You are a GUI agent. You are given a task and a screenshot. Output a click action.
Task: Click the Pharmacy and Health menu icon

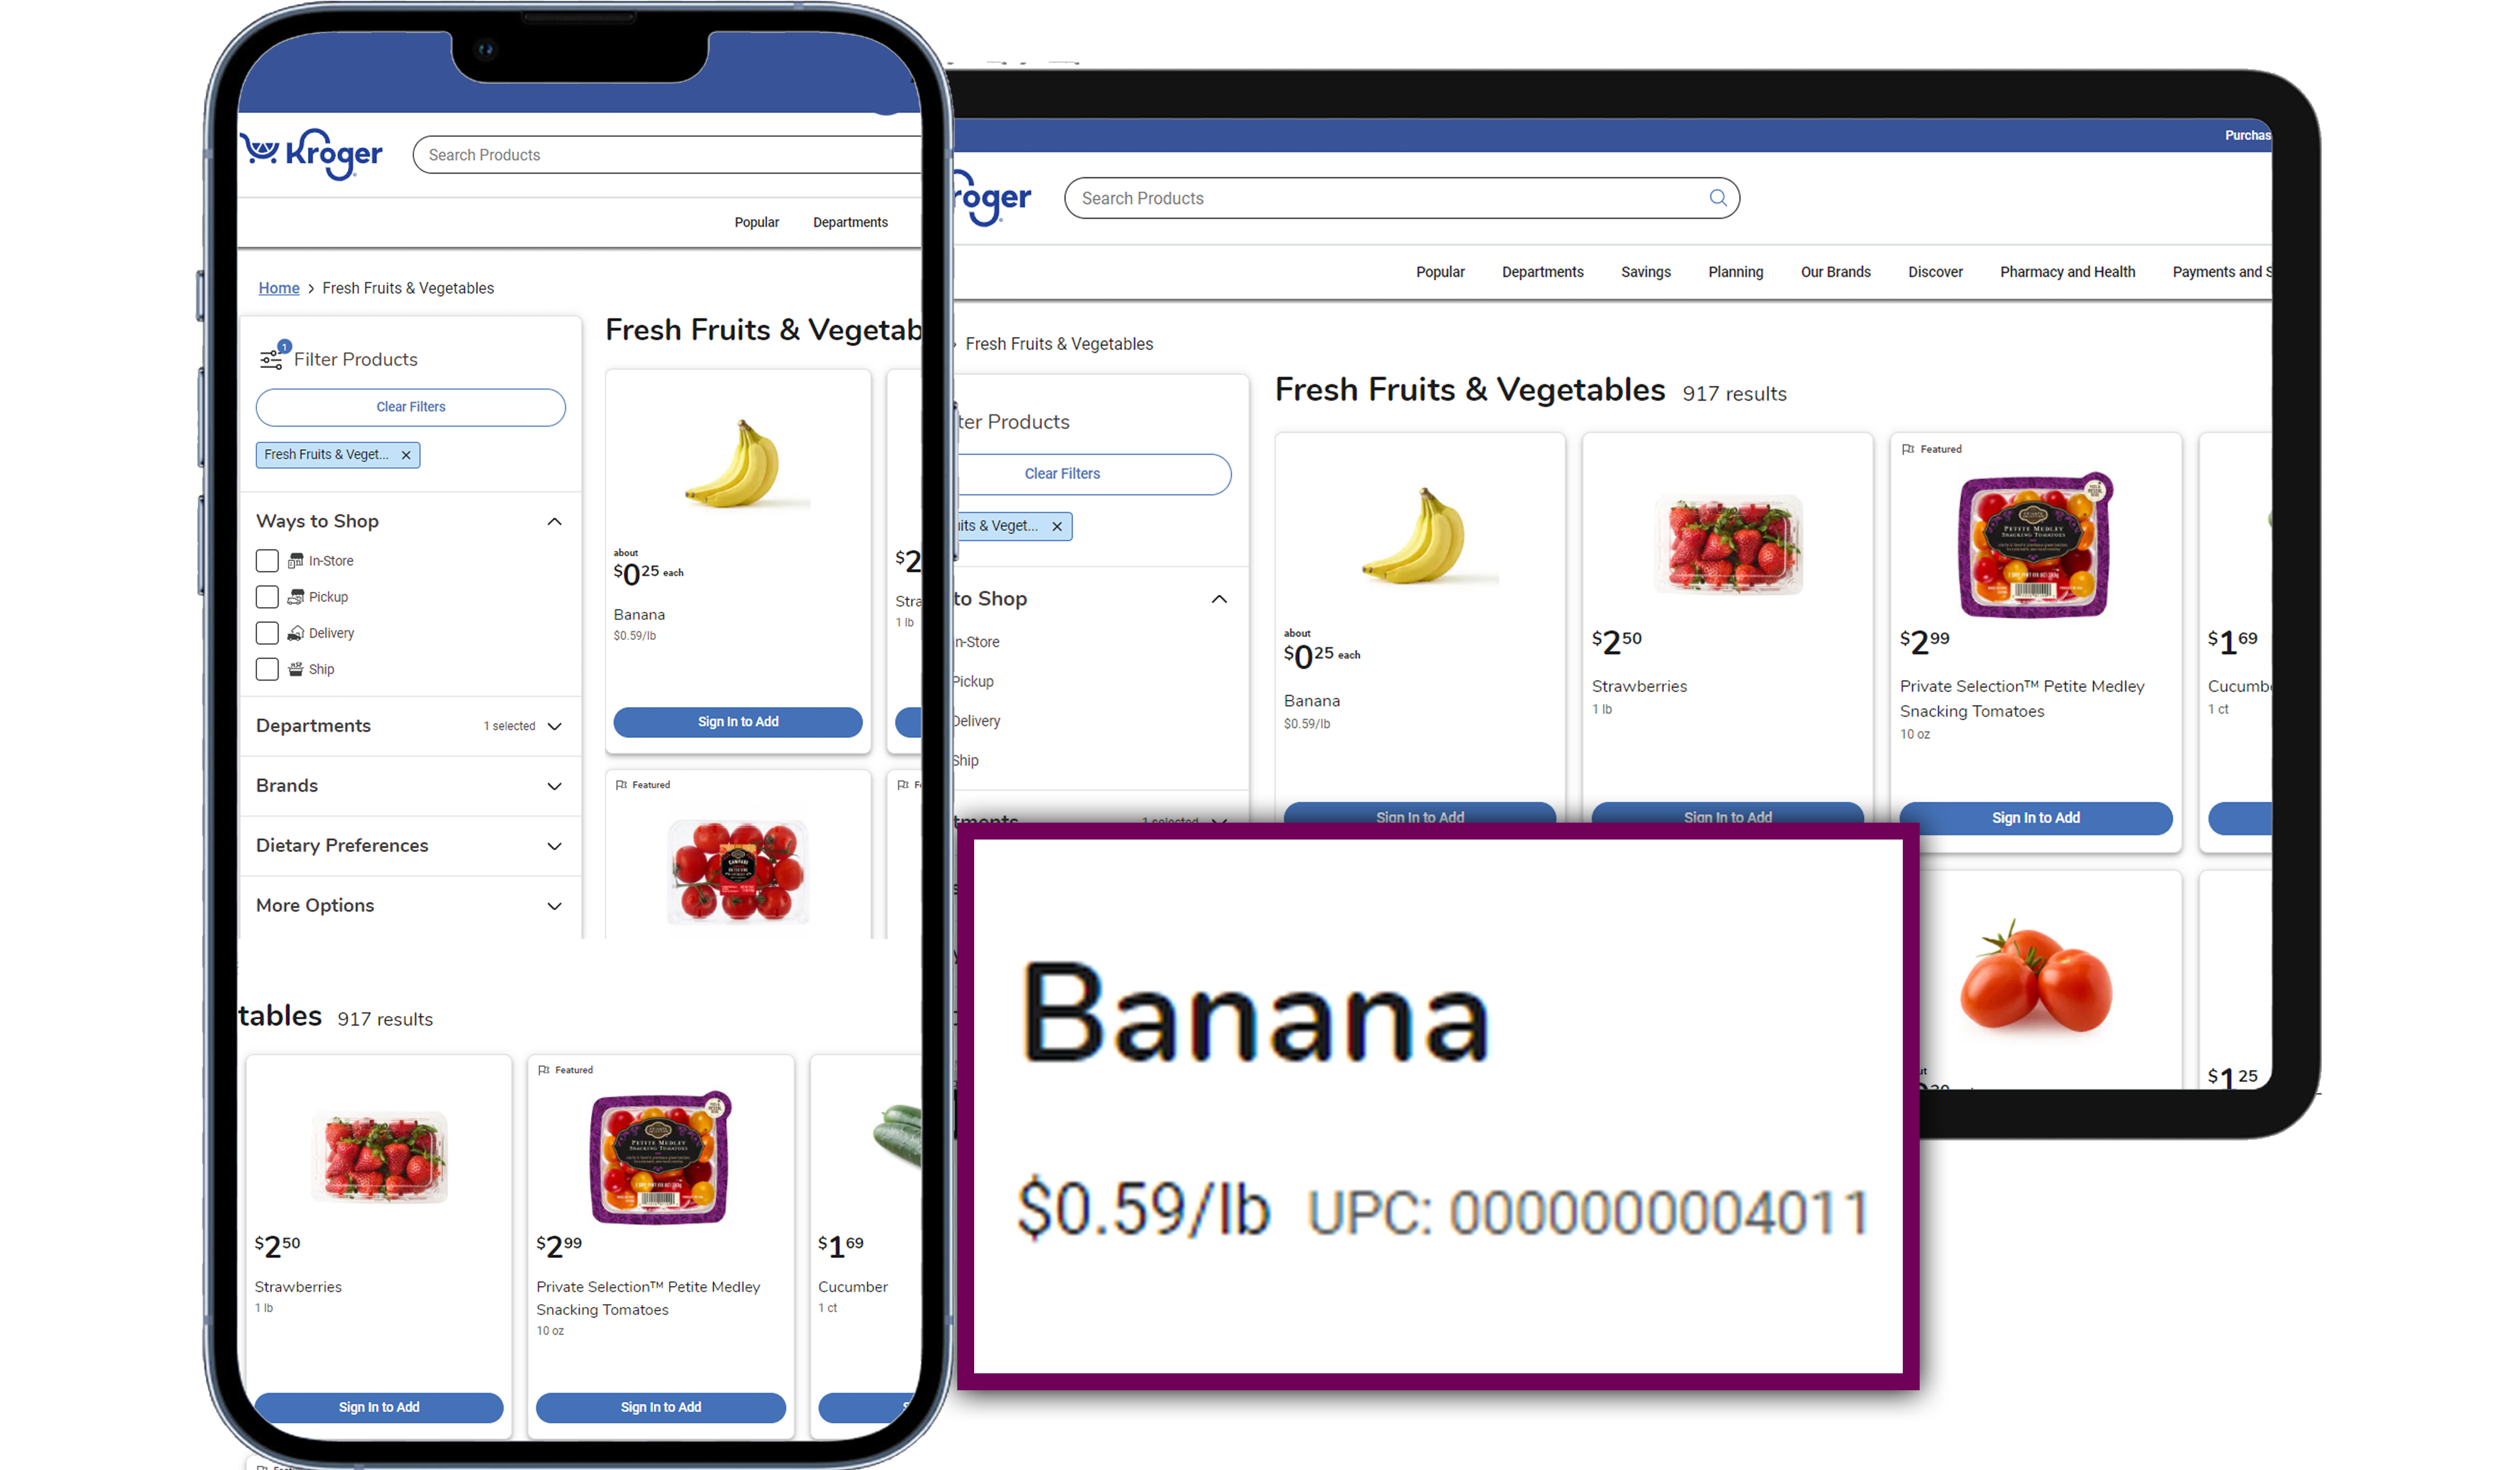pos(2067,271)
